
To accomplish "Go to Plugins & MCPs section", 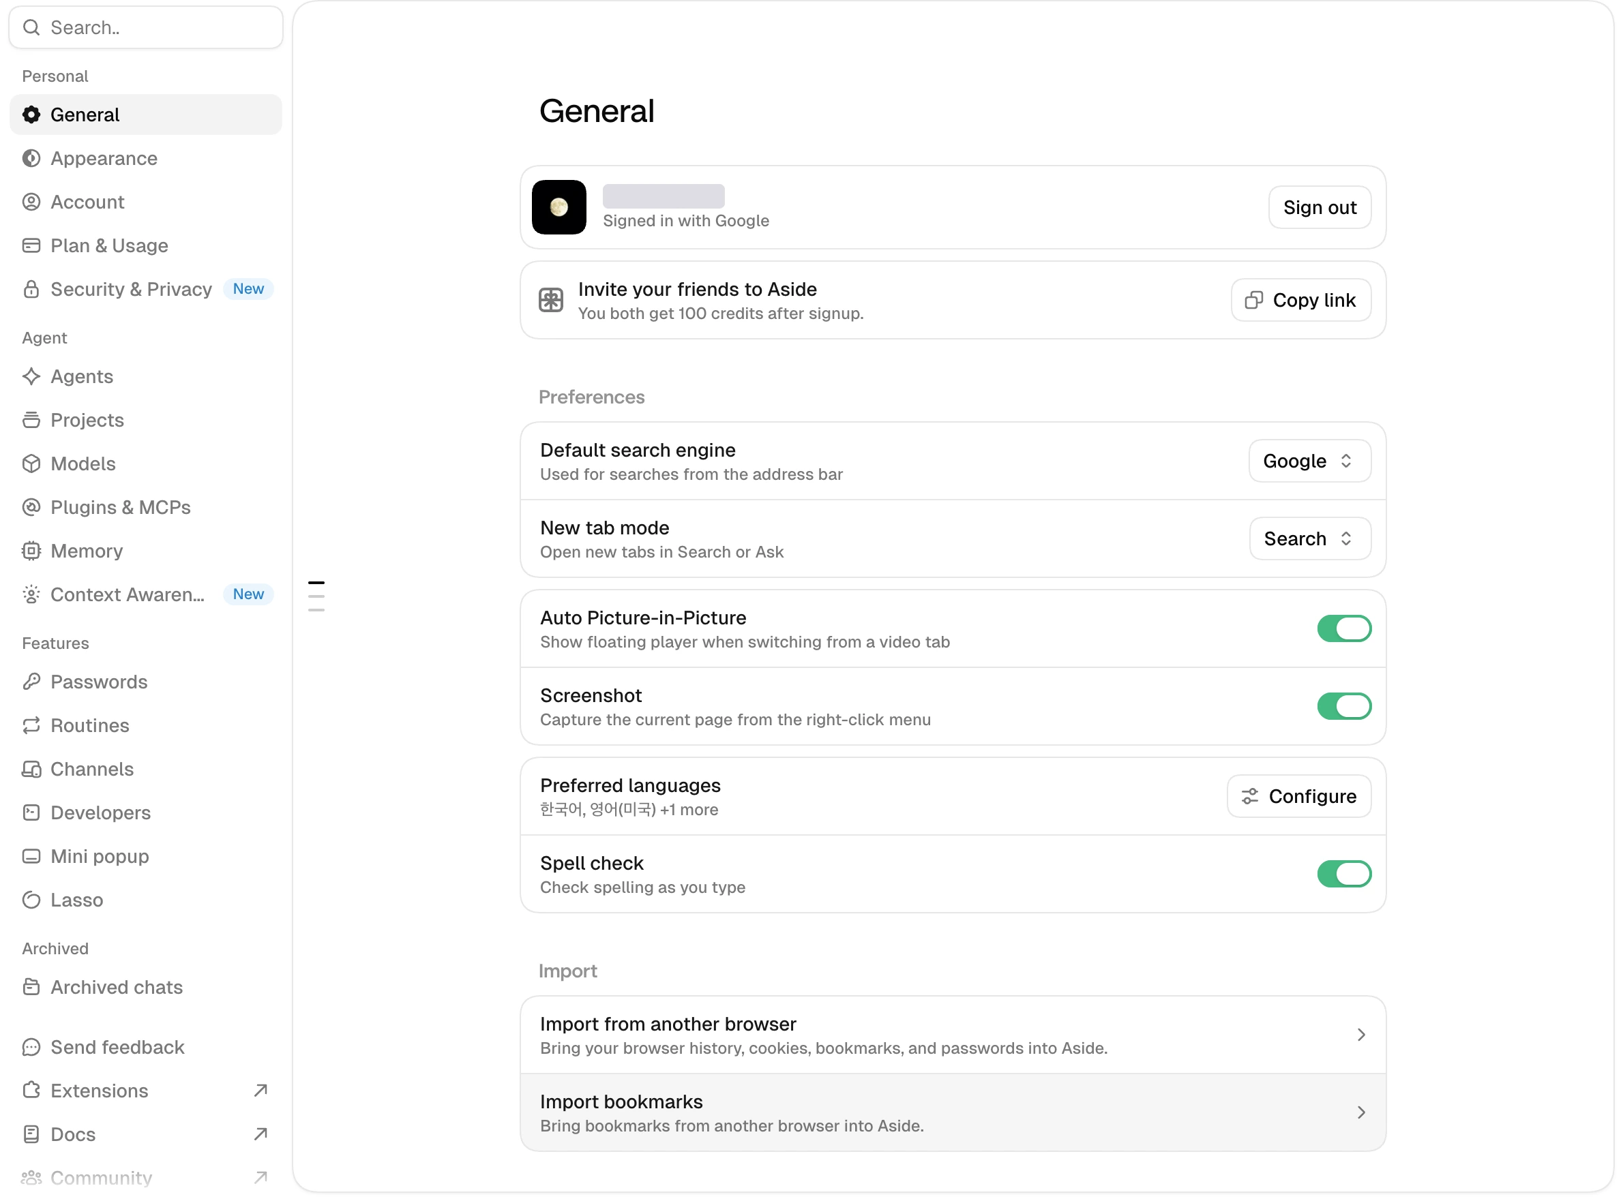I will pos(145,507).
